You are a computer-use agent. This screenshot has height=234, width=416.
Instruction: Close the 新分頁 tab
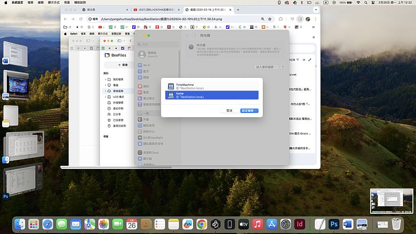(x=127, y=10)
